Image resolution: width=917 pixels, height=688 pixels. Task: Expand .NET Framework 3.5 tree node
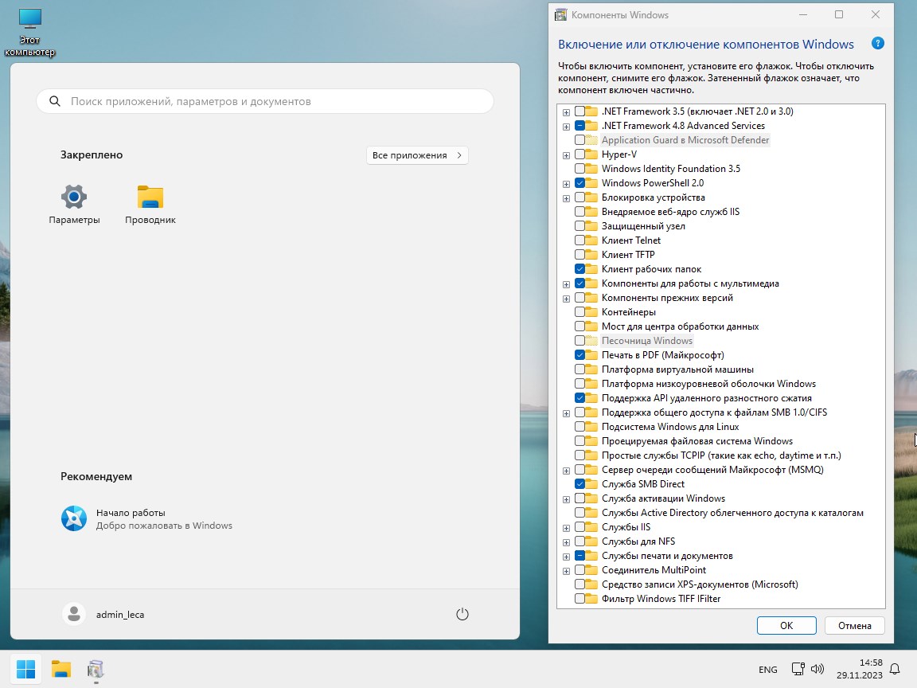(x=566, y=111)
